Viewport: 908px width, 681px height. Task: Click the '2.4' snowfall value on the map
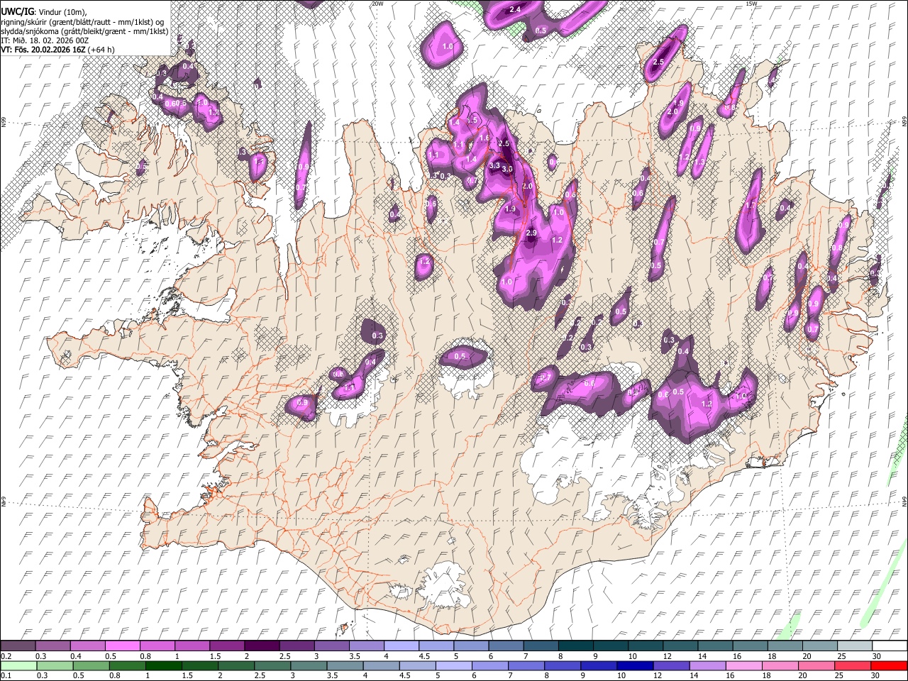[x=515, y=9]
